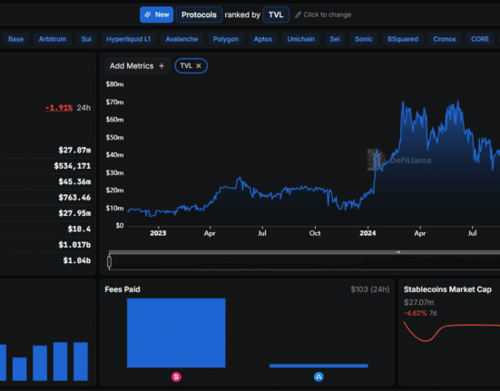Screen dimensions: 500x391
Task: Click the Stablecoins Market Cap heading
Action: (x=447, y=289)
